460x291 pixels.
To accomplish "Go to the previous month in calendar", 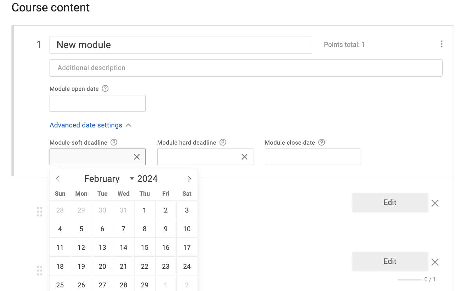I will click(x=58, y=179).
